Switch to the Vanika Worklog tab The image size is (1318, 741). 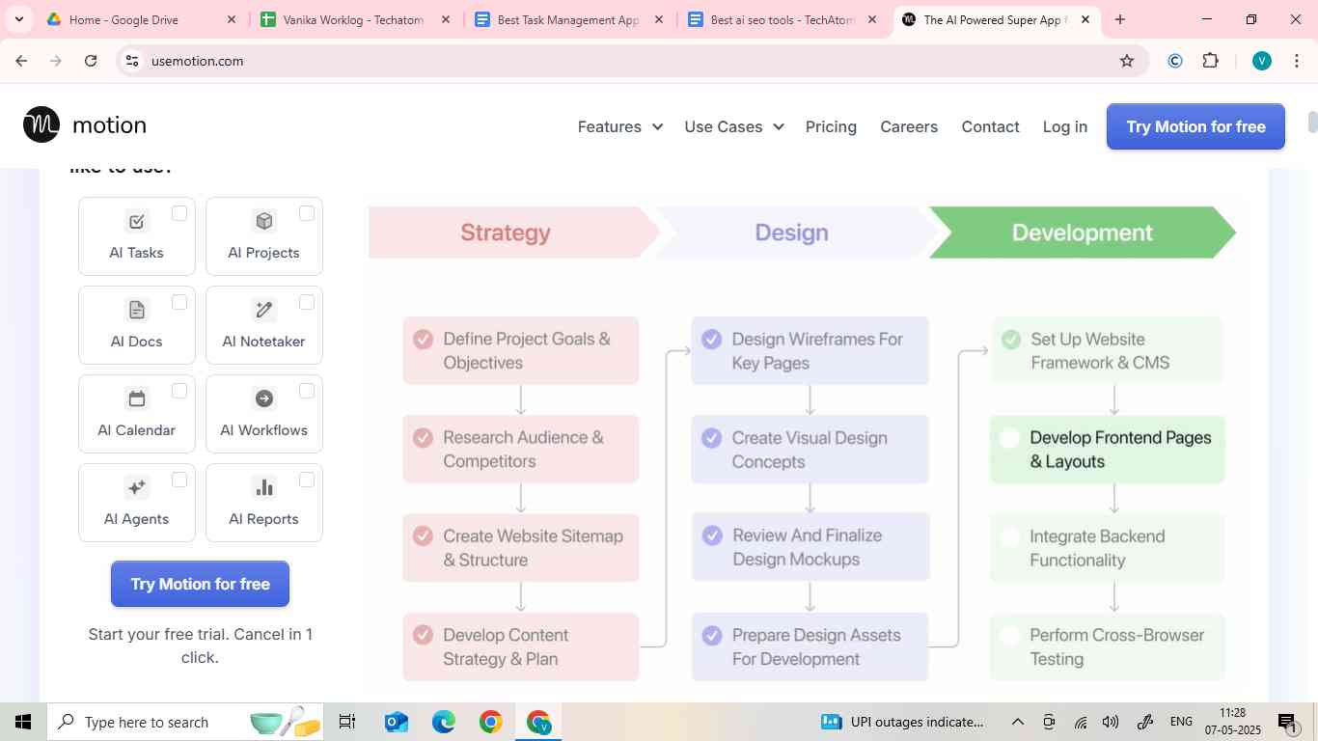point(353,19)
